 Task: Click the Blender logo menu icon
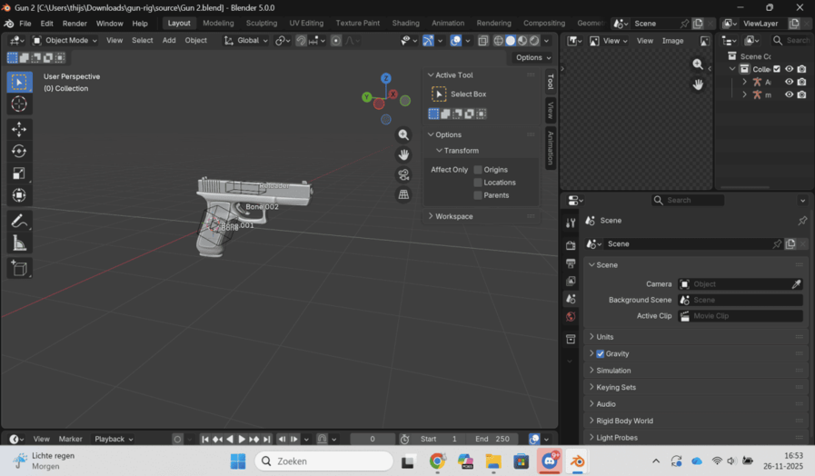[x=9, y=24]
